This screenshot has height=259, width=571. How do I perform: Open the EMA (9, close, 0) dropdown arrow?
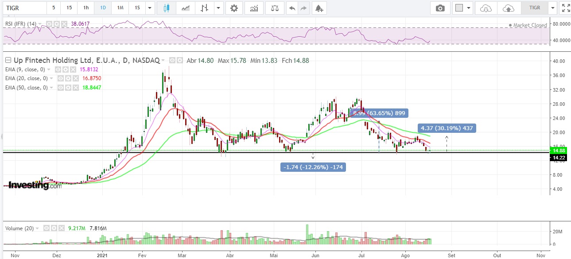coord(50,70)
